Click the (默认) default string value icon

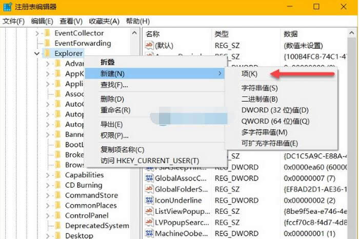click(x=149, y=45)
